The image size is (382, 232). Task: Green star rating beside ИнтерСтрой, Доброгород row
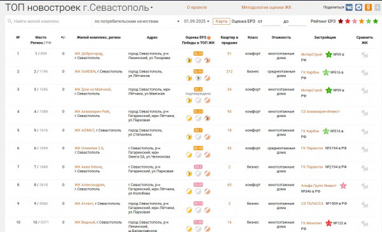click(x=329, y=55)
